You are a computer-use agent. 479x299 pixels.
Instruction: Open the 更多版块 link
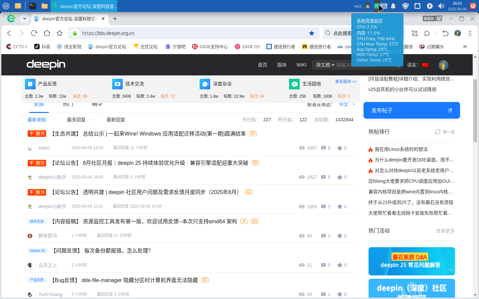pyautogui.click(x=346, y=81)
